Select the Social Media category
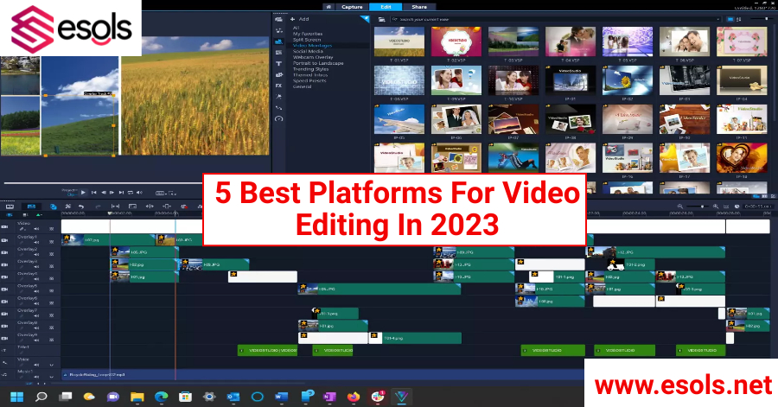Viewport: 778px width, 407px height. (x=308, y=51)
